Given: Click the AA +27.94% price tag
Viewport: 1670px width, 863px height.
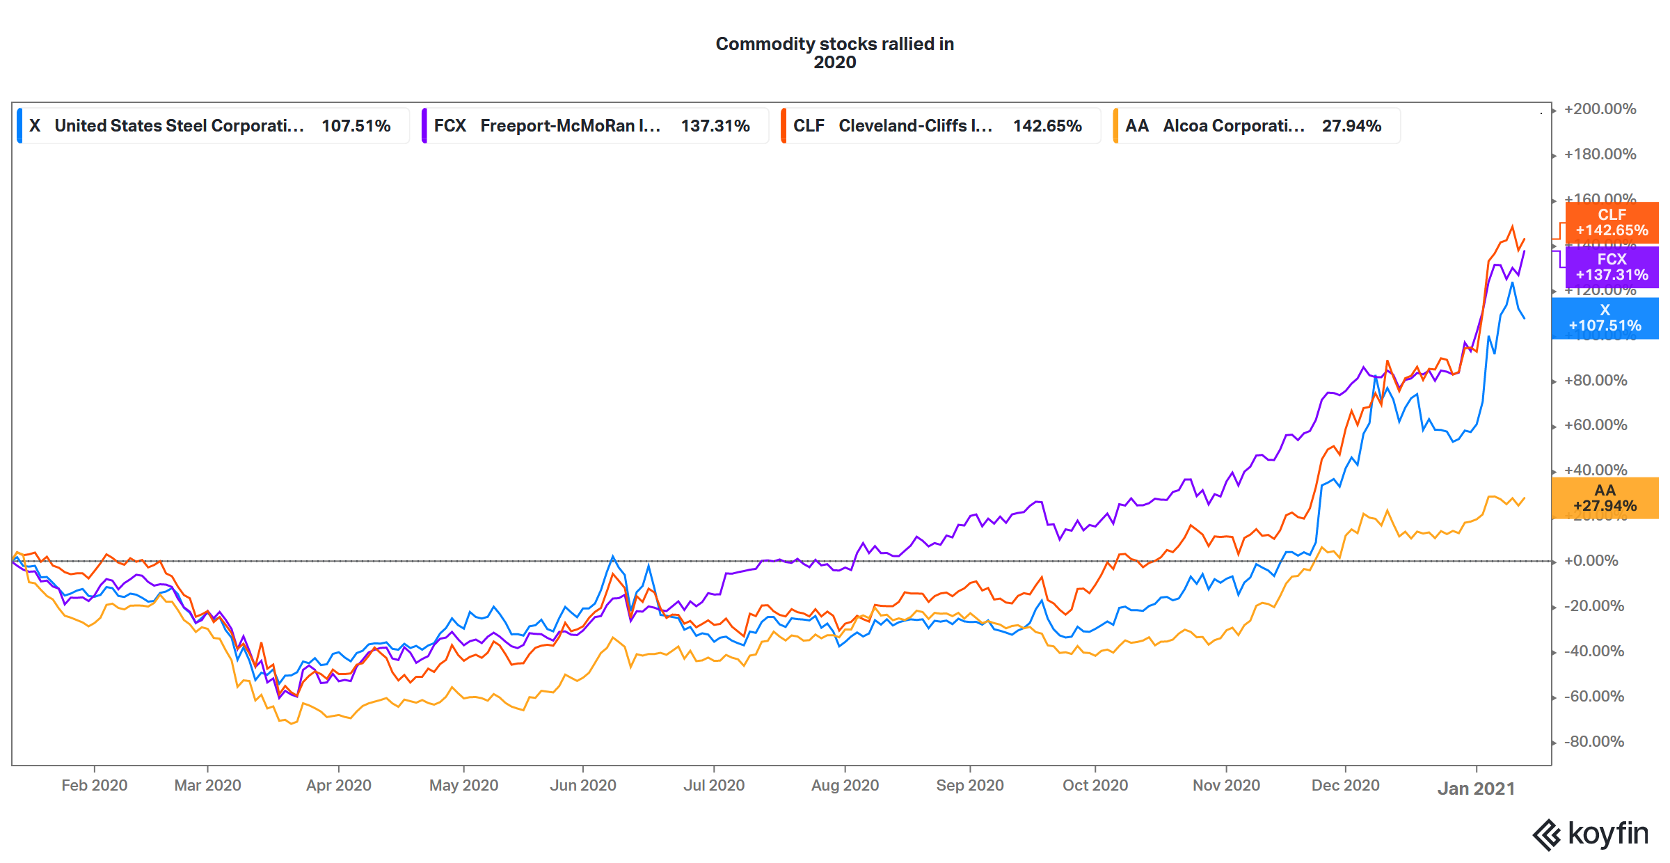Looking at the screenshot, I should click(x=1605, y=498).
